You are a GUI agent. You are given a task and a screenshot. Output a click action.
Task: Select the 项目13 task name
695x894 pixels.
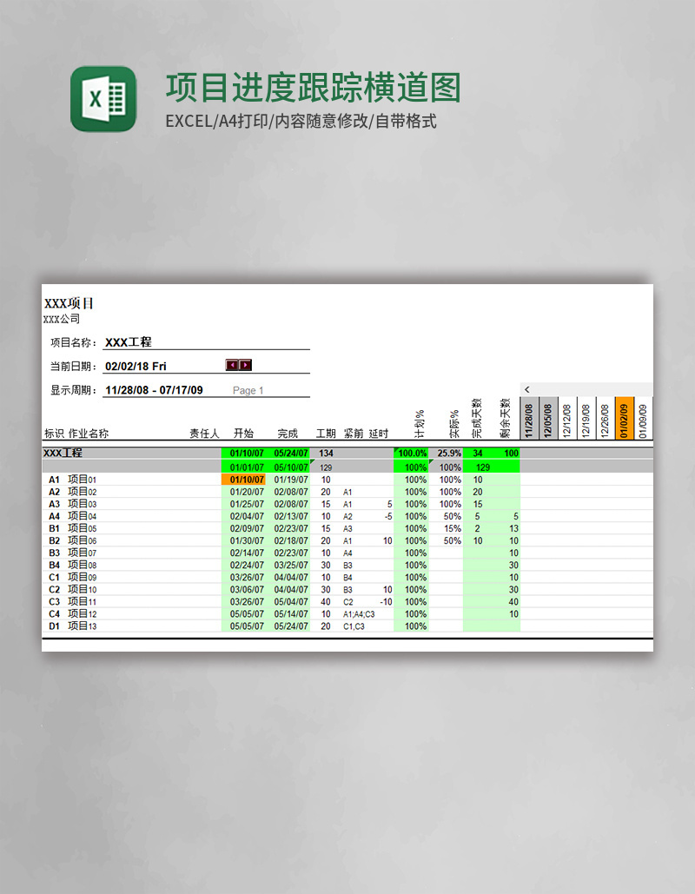point(80,626)
